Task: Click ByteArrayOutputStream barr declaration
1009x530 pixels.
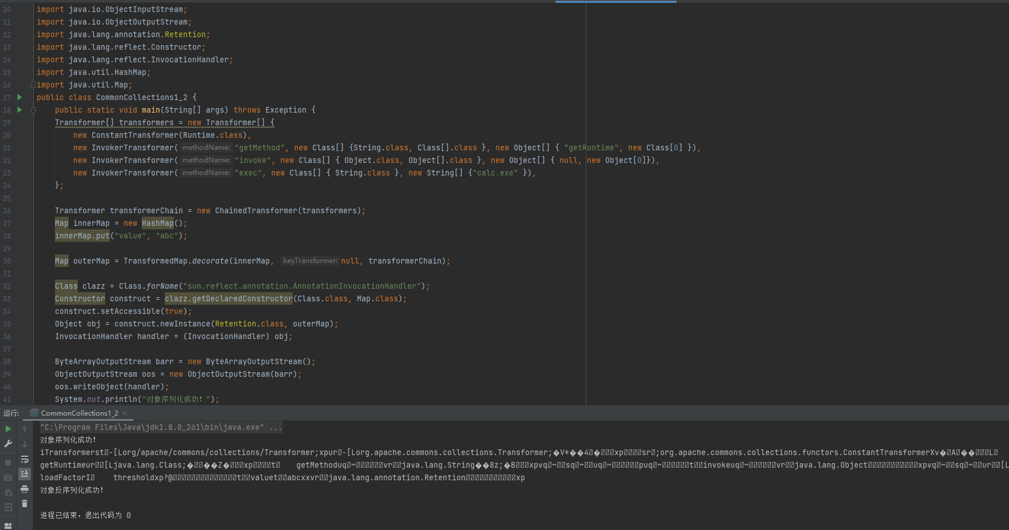Action: click(x=185, y=361)
